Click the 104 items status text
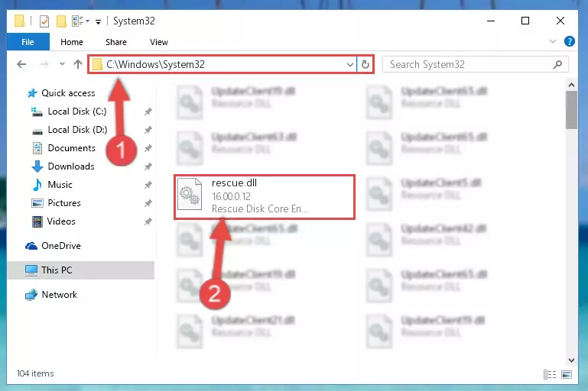The image size is (588, 391). pos(35,373)
